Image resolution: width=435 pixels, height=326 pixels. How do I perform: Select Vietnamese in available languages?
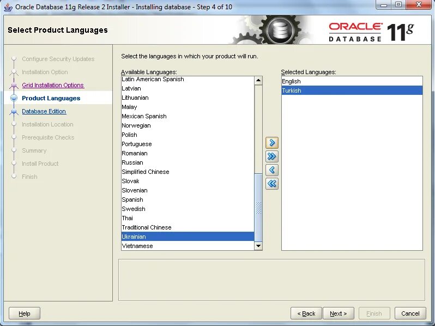coord(188,246)
